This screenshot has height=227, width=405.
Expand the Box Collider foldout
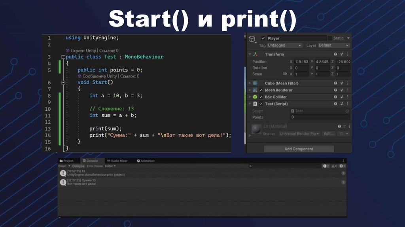[x=250, y=97]
